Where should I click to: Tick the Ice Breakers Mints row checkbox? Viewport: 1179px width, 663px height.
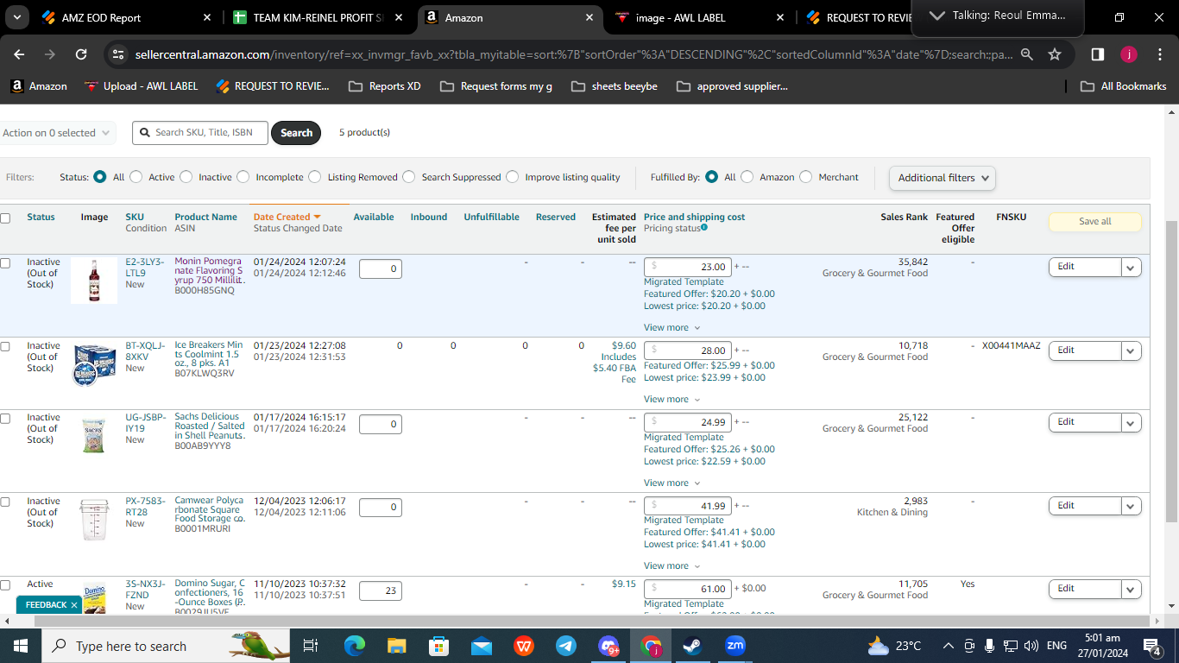coord(5,346)
